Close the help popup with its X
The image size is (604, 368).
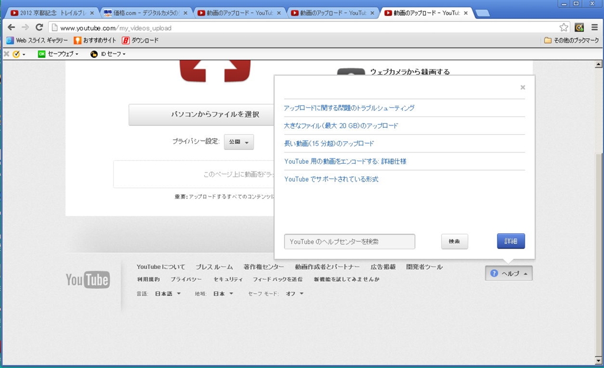[x=523, y=87]
